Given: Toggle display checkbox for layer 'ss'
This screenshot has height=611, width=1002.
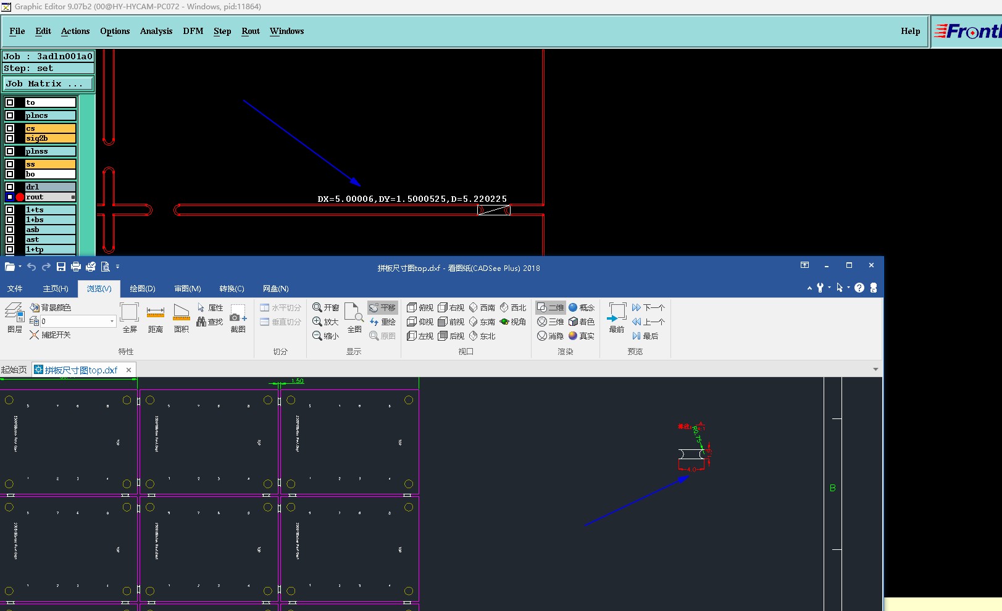Looking at the screenshot, I should (x=10, y=164).
